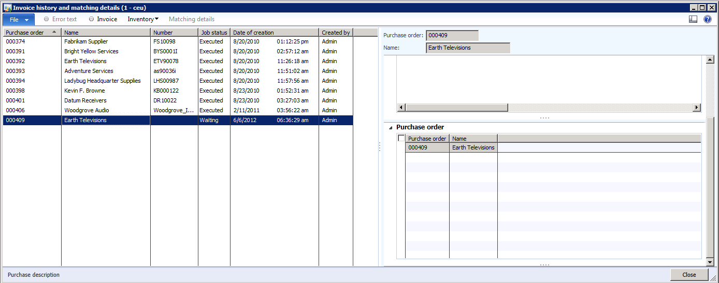Click the vertical scrollbar down arrow at bottom
719x283 pixels.
point(710,263)
